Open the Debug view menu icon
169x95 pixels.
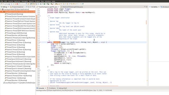point(30,7)
